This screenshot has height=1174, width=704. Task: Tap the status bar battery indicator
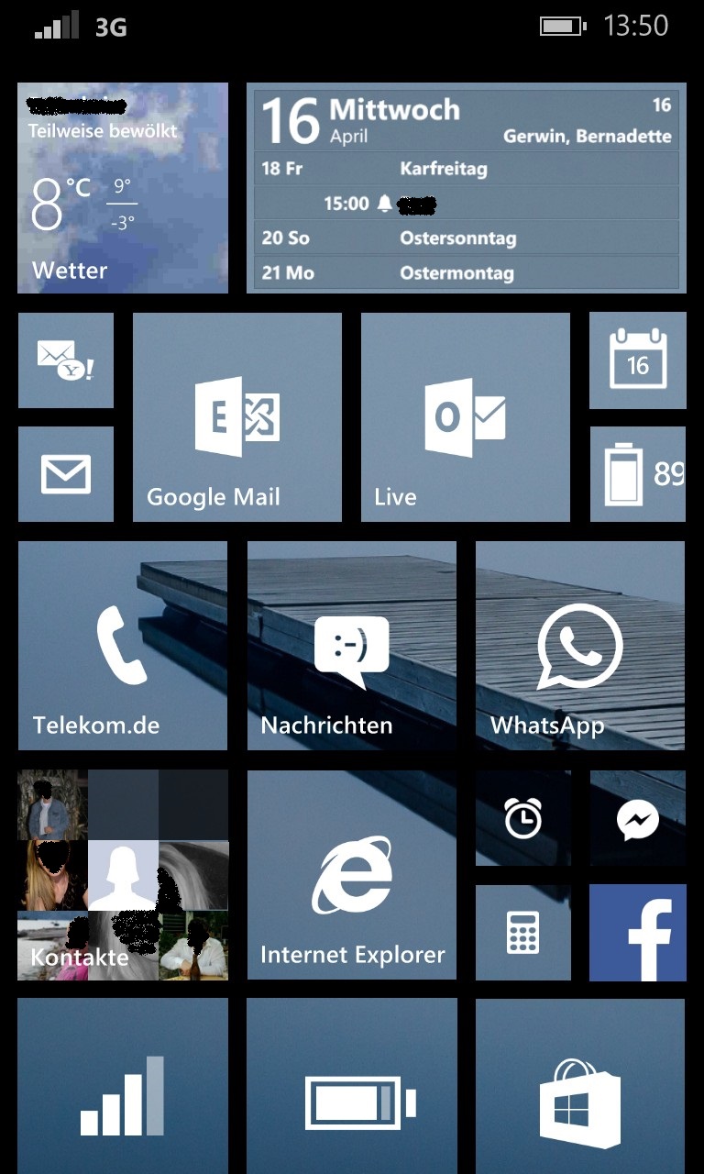tap(563, 27)
